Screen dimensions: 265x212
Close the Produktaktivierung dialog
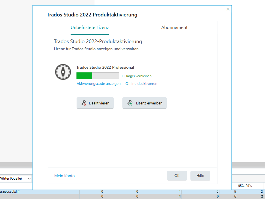coord(228,9)
